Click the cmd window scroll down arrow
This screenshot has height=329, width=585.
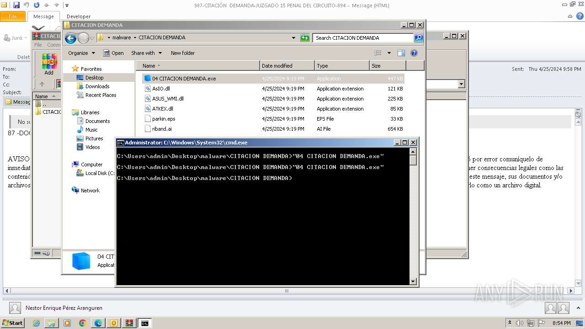(413, 281)
